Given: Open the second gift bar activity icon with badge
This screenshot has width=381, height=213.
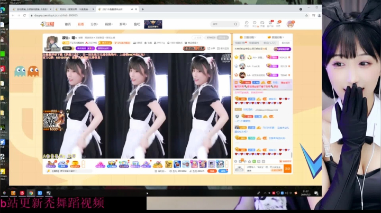Looking at the screenshot, I should pyautogui.click(x=63, y=164).
